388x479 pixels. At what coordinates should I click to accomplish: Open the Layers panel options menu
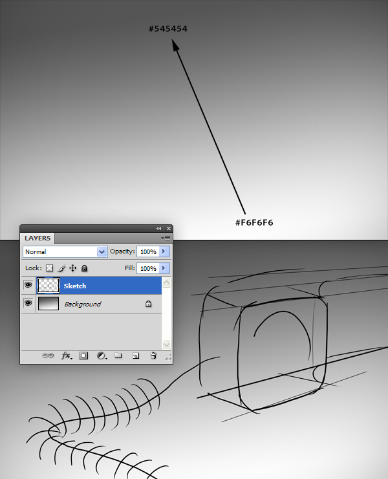point(166,238)
